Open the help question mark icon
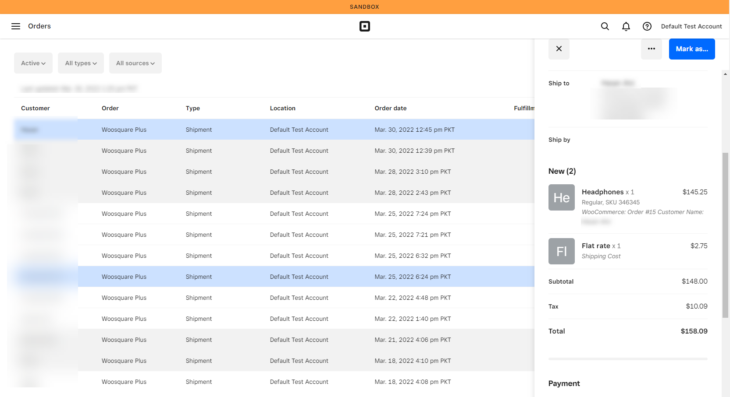 tap(647, 26)
